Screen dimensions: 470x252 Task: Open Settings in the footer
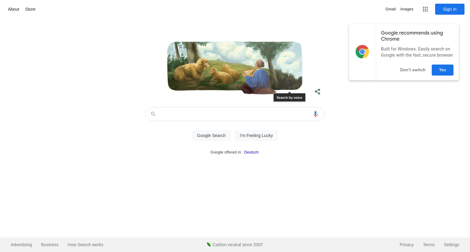pyautogui.click(x=451, y=245)
